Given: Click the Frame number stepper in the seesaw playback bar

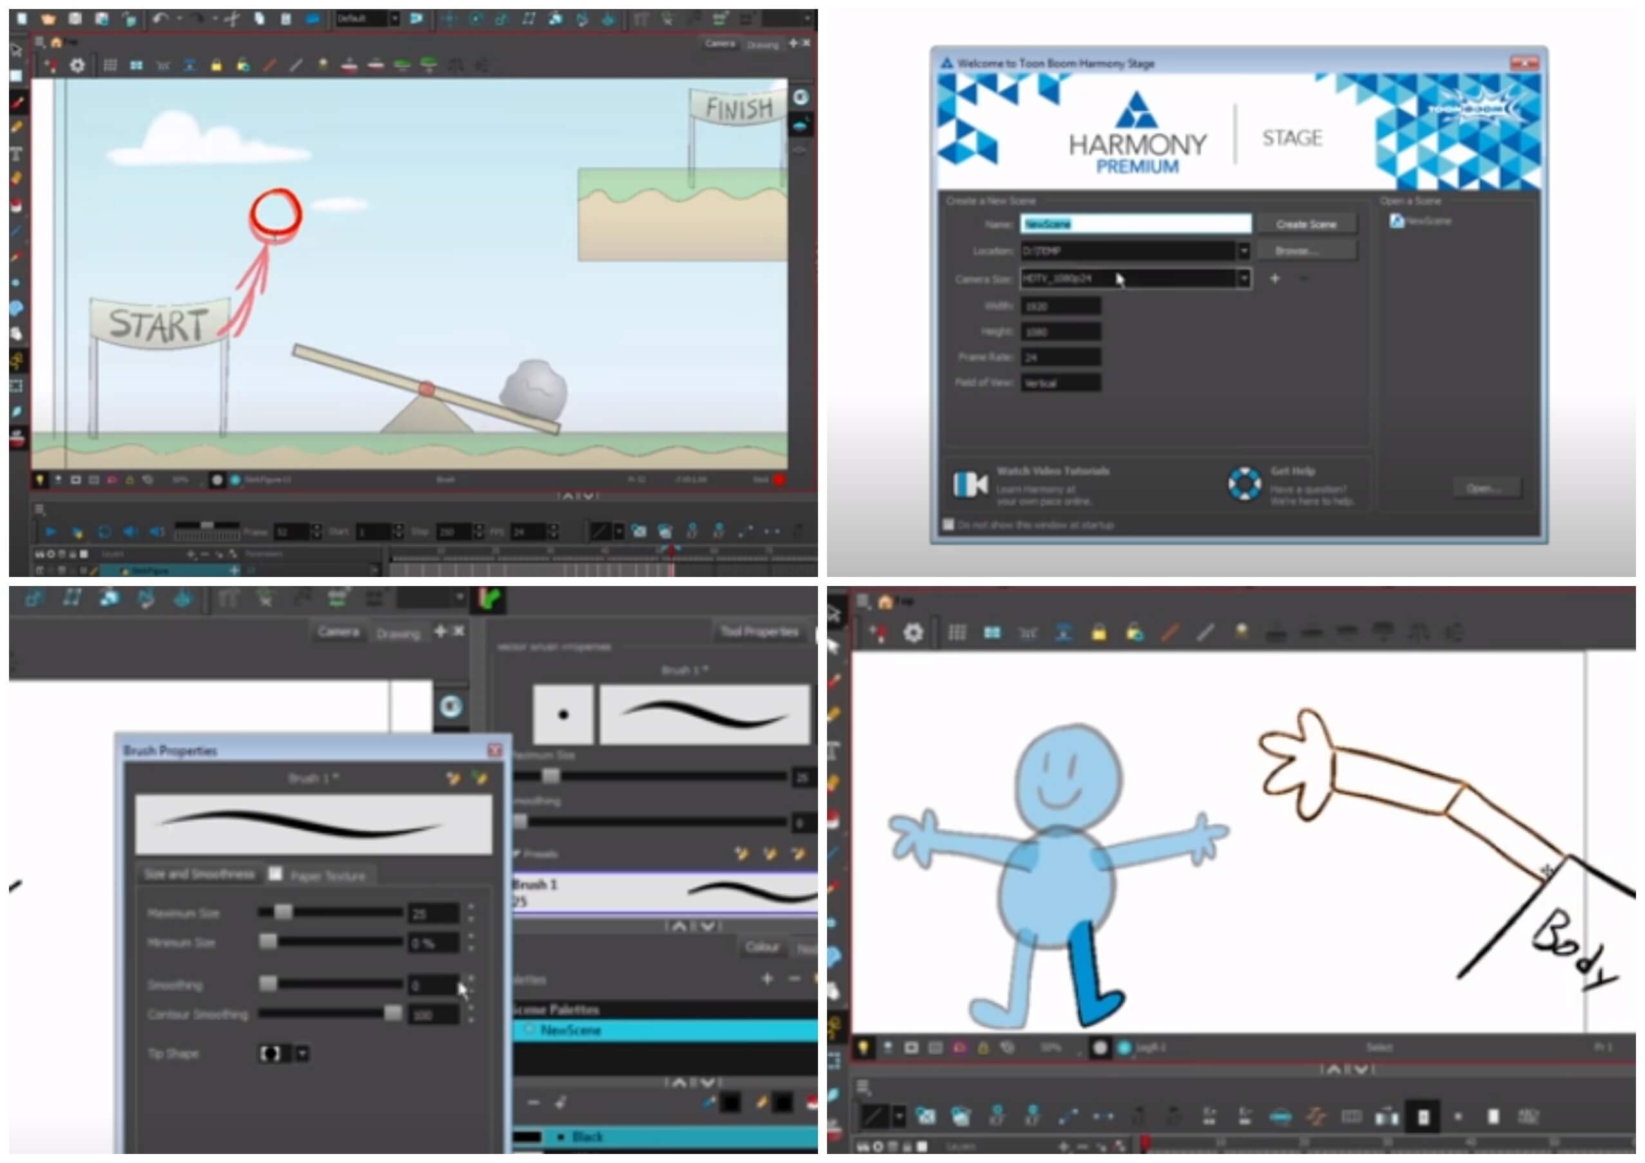Looking at the screenshot, I should pos(317,532).
